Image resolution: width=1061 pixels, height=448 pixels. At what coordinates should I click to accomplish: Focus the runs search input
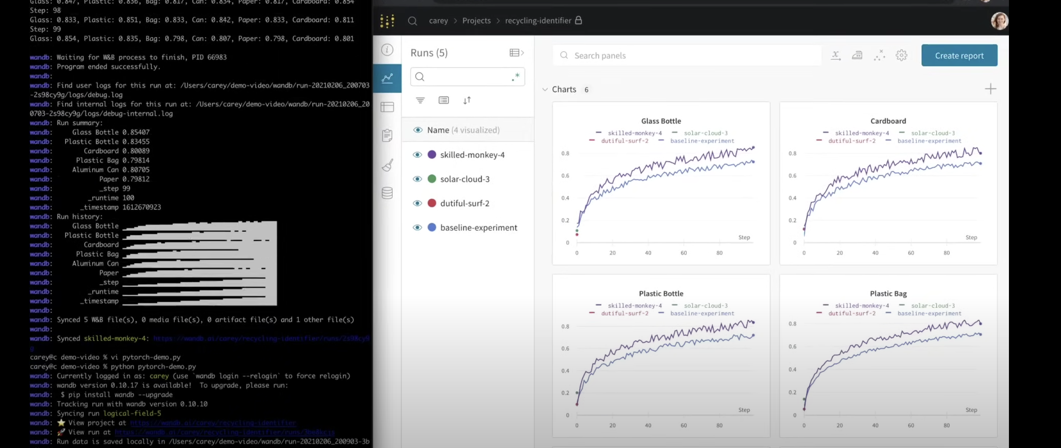point(467,77)
